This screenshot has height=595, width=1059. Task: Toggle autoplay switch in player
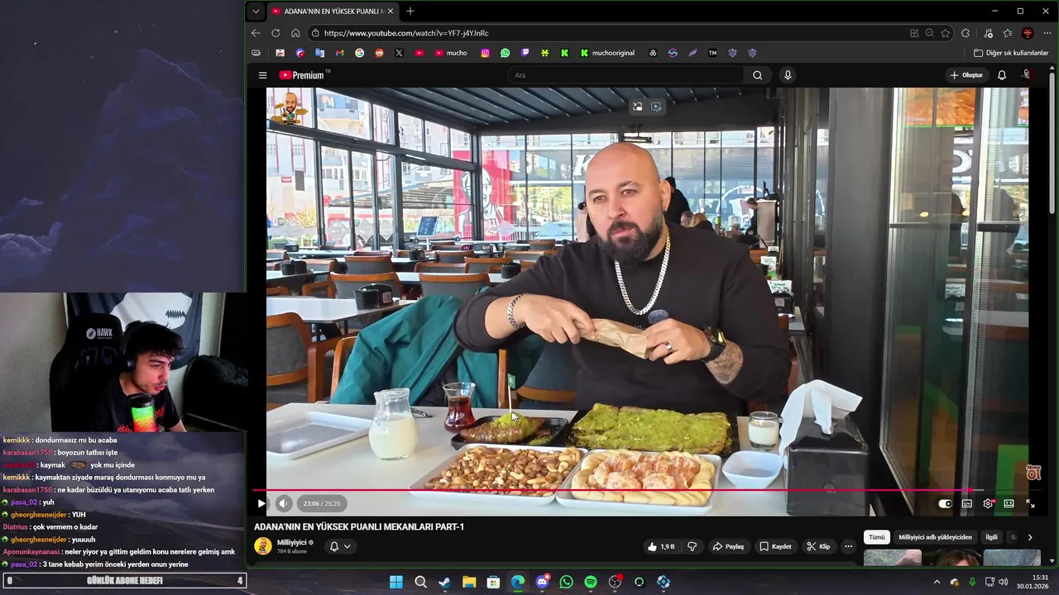[x=945, y=503]
